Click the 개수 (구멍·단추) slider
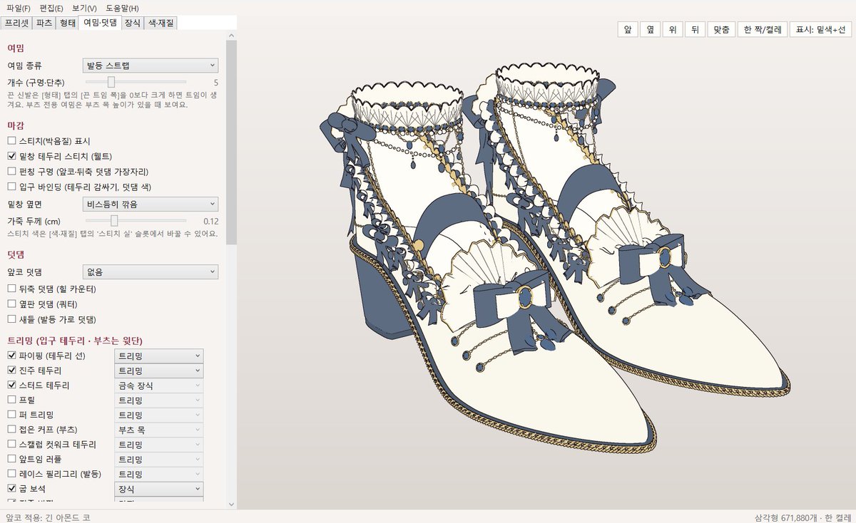 tap(135, 83)
